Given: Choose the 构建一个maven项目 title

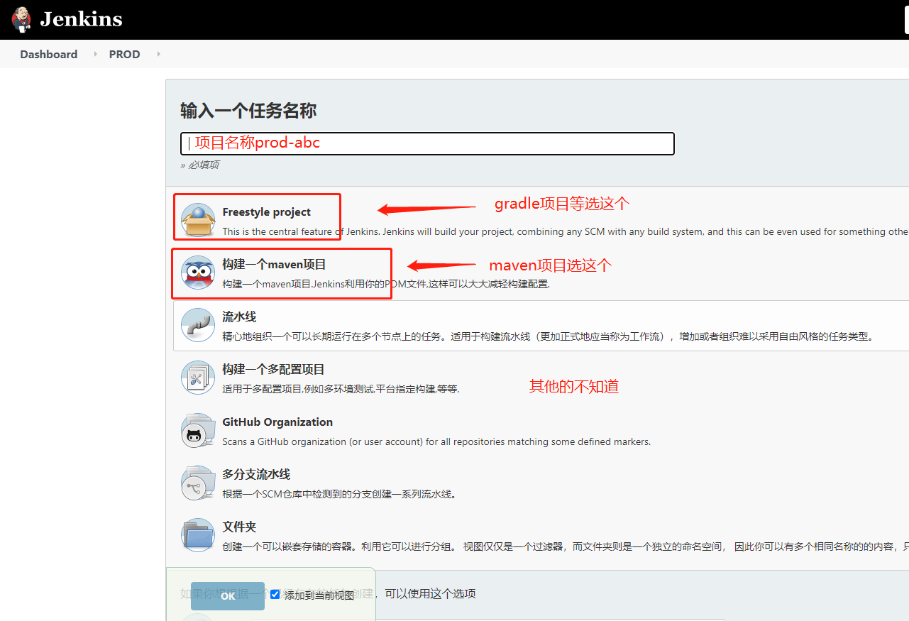Looking at the screenshot, I should click(x=274, y=264).
